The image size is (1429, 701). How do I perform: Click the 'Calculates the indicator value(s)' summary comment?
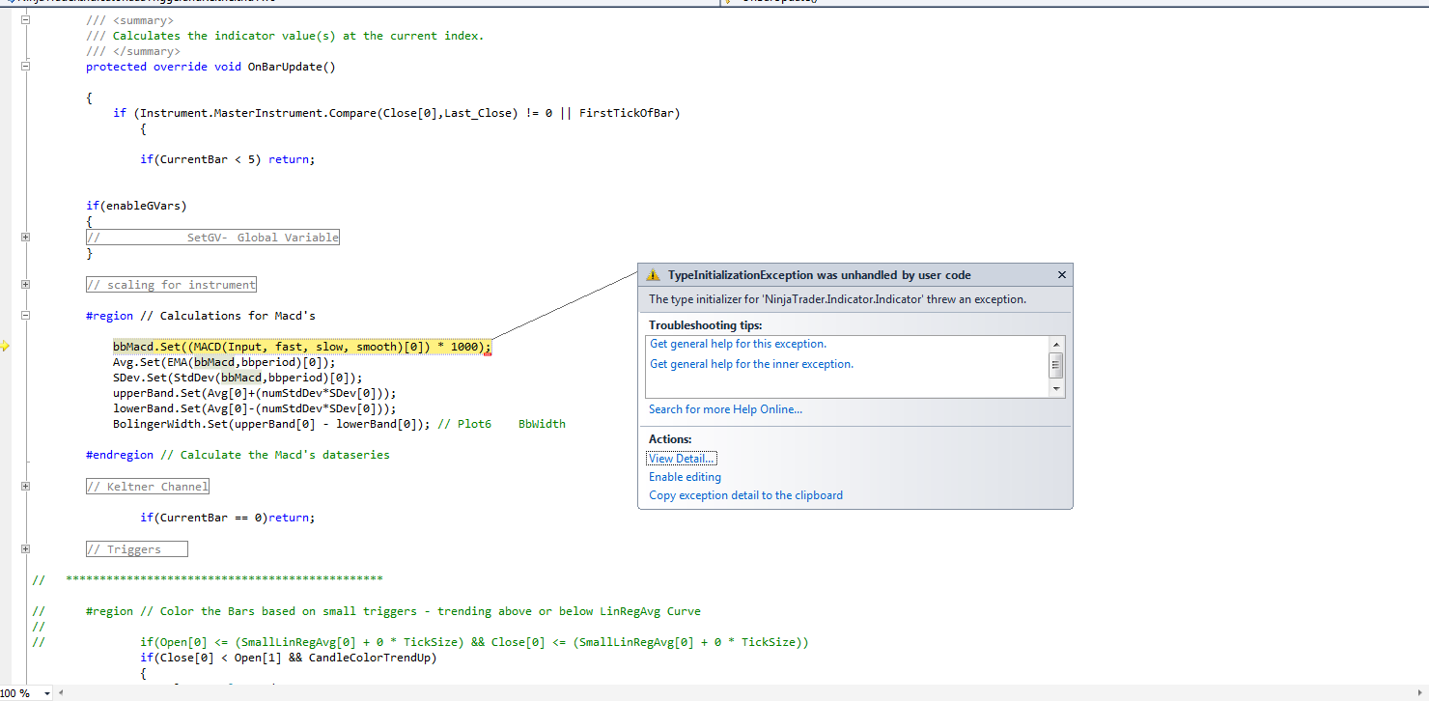click(285, 36)
